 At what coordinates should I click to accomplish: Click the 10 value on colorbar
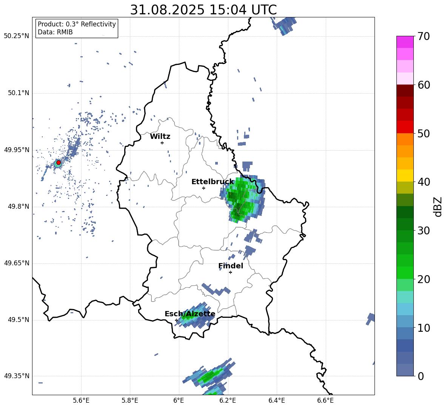point(423,328)
